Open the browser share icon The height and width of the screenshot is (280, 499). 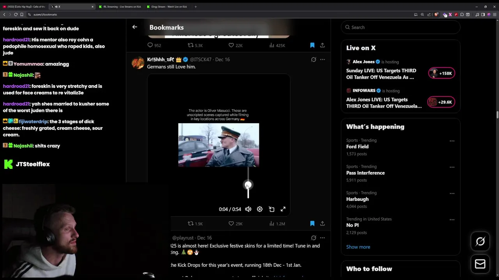coord(429,14)
